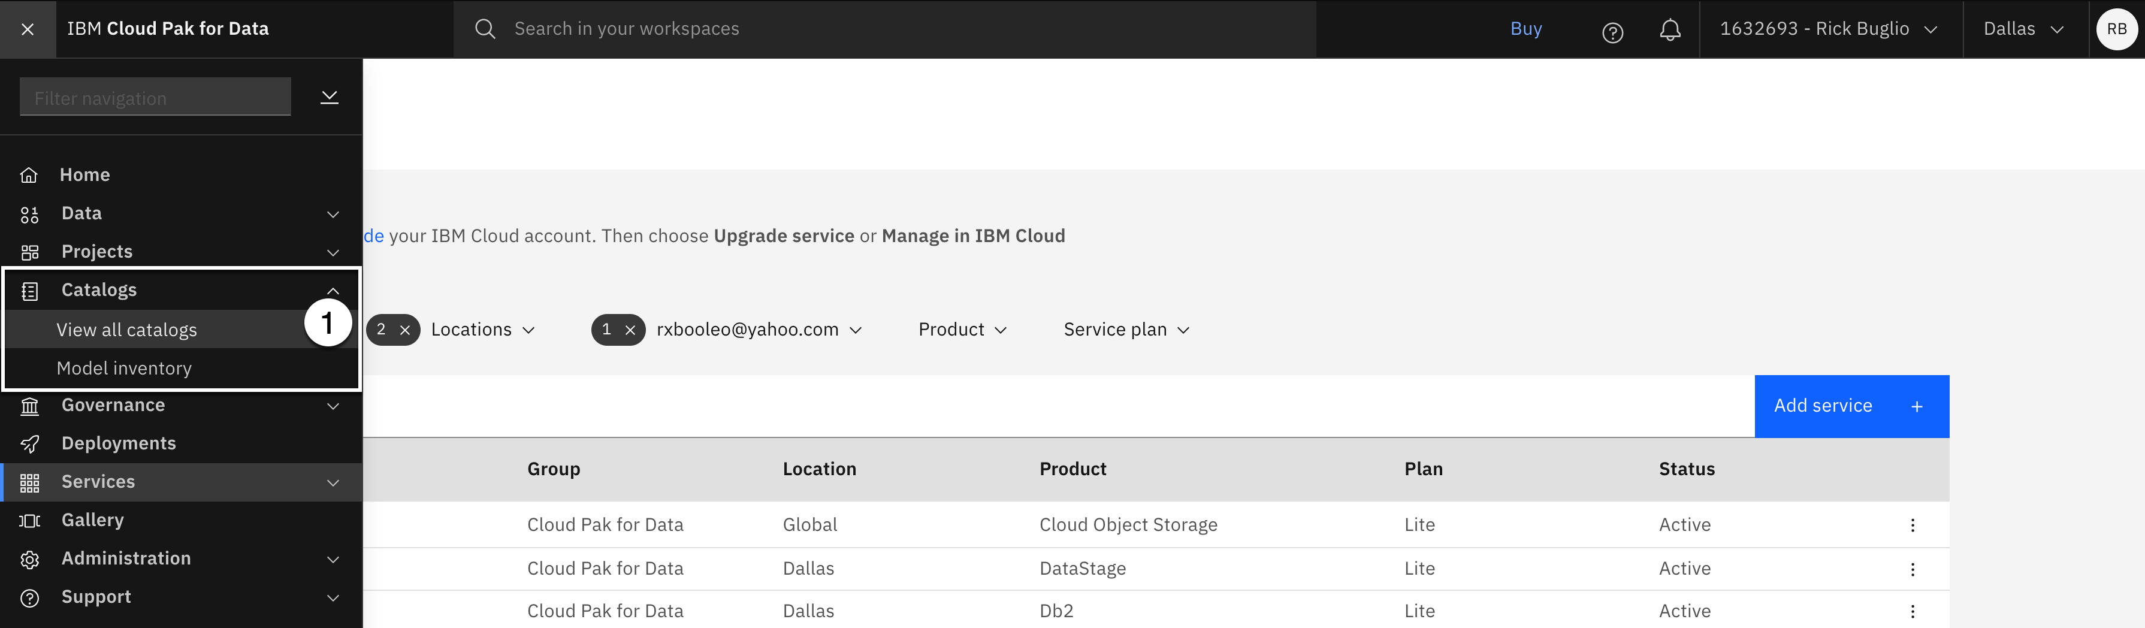
Task: Click the Gallery icon in sidebar
Action: (29, 521)
